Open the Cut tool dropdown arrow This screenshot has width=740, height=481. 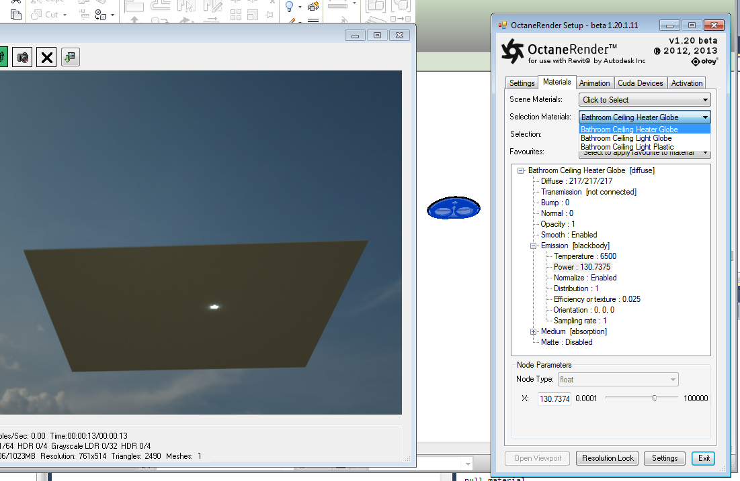[65, 15]
